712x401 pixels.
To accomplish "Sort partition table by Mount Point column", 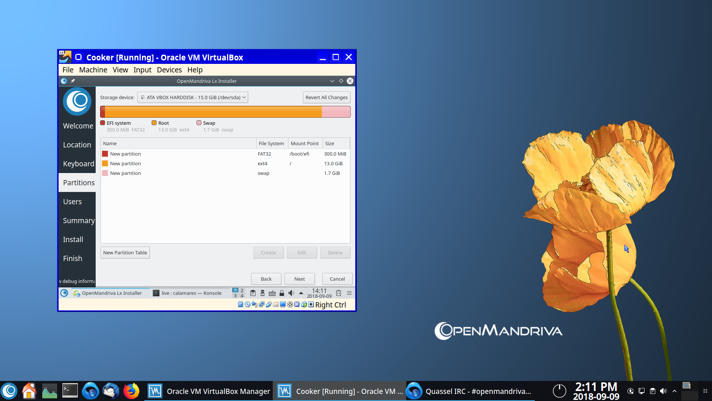I will click(305, 143).
